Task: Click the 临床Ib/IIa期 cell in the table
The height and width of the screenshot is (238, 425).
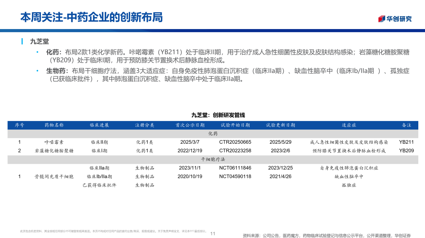Action: pyautogui.click(x=100, y=177)
